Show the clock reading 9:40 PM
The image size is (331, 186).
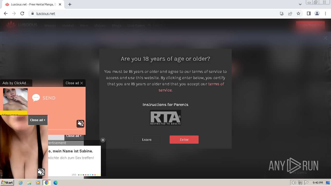(x=318, y=183)
